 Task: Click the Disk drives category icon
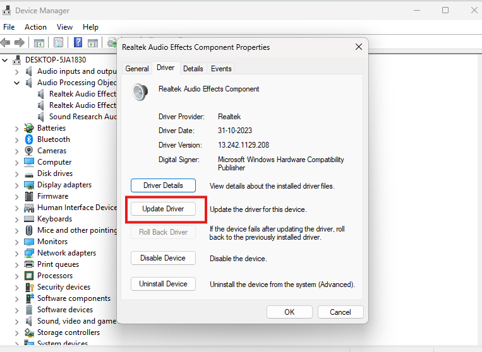[x=29, y=175]
